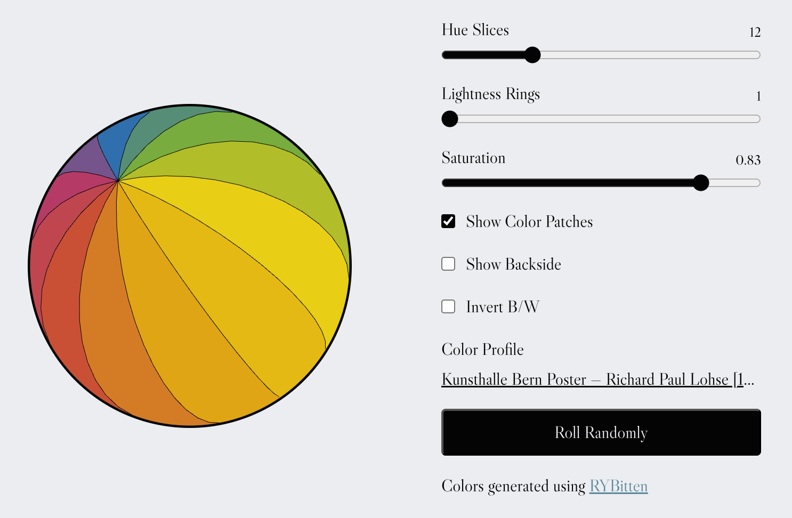The height and width of the screenshot is (518, 792).
Task: Open the Kunsthalle Bern Poster color profile selector
Action: point(597,379)
